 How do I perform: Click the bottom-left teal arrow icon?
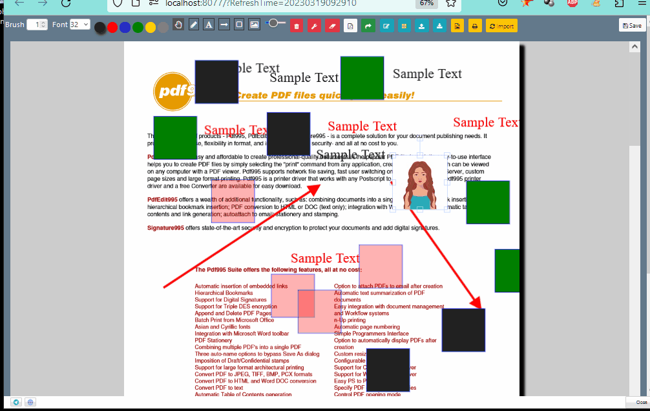16,402
